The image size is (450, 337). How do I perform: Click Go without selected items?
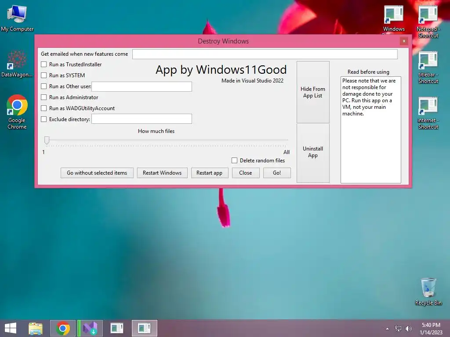(x=97, y=173)
